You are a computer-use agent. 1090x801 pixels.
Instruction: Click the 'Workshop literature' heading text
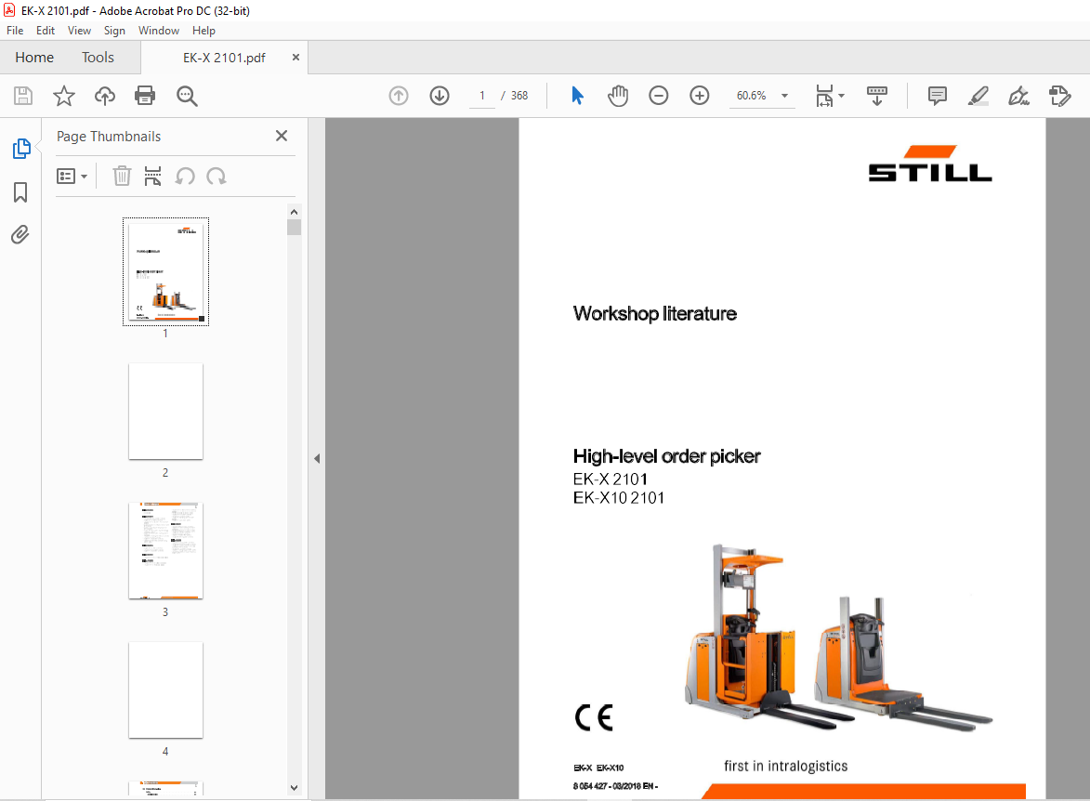point(655,313)
